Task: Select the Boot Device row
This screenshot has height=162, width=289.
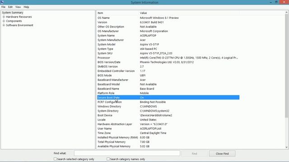Action: 168,115
